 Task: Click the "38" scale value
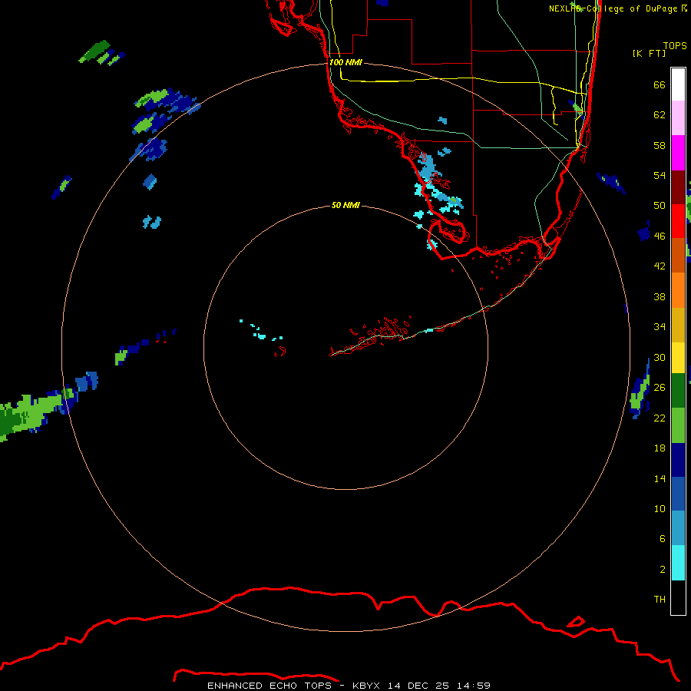(660, 296)
